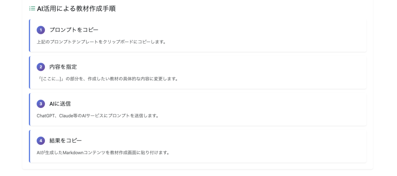Image resolution: width=397 pixels, height=176 pixels.
Task: Click the Markdownコンテンツ paste description text
Action: click(103, 153)
